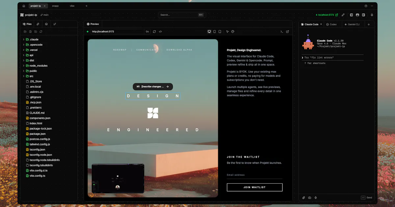Click the top-bar microphone icon
Screen dimensions: 395x207
(x=372, y=15)
